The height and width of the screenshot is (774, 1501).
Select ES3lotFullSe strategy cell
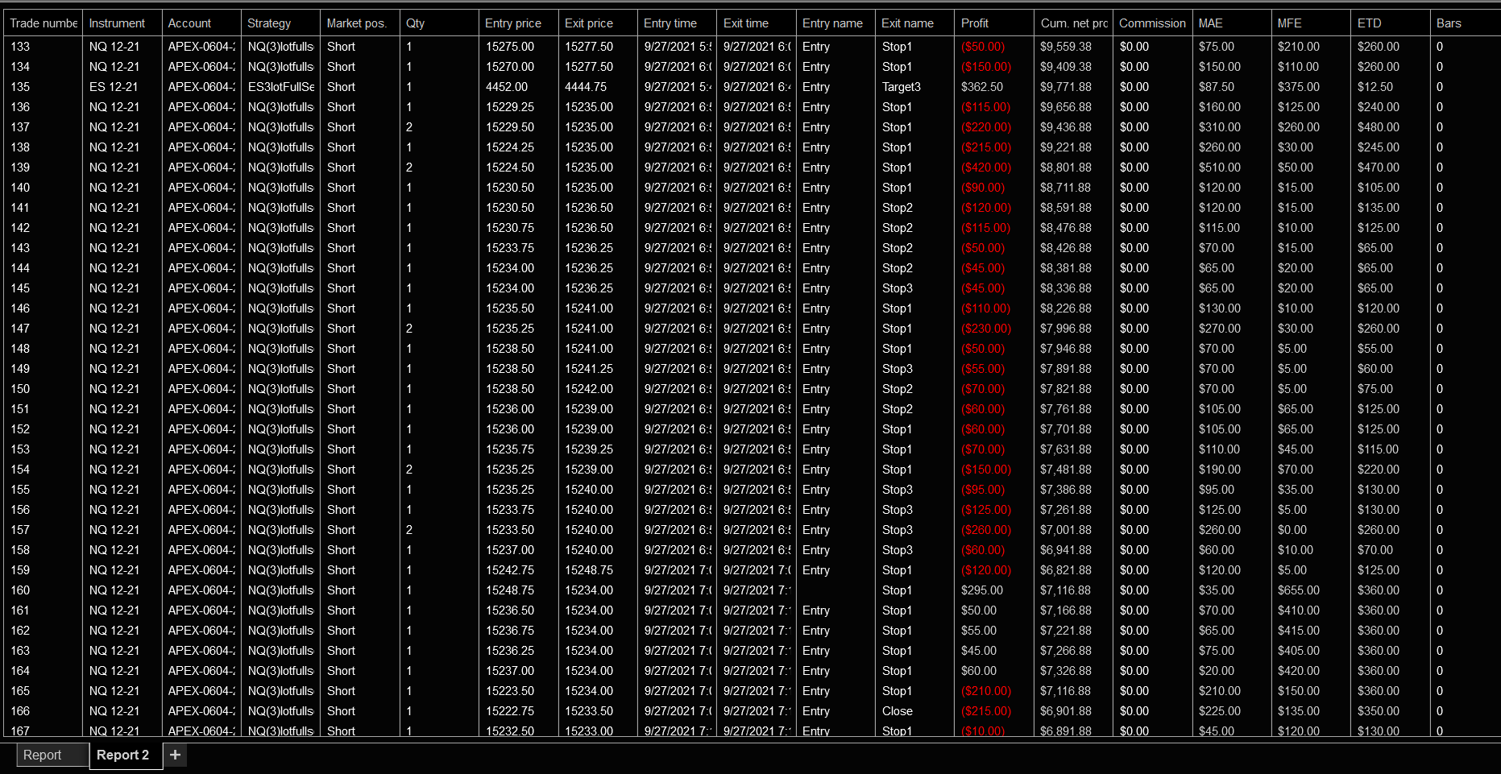(281, 87)
